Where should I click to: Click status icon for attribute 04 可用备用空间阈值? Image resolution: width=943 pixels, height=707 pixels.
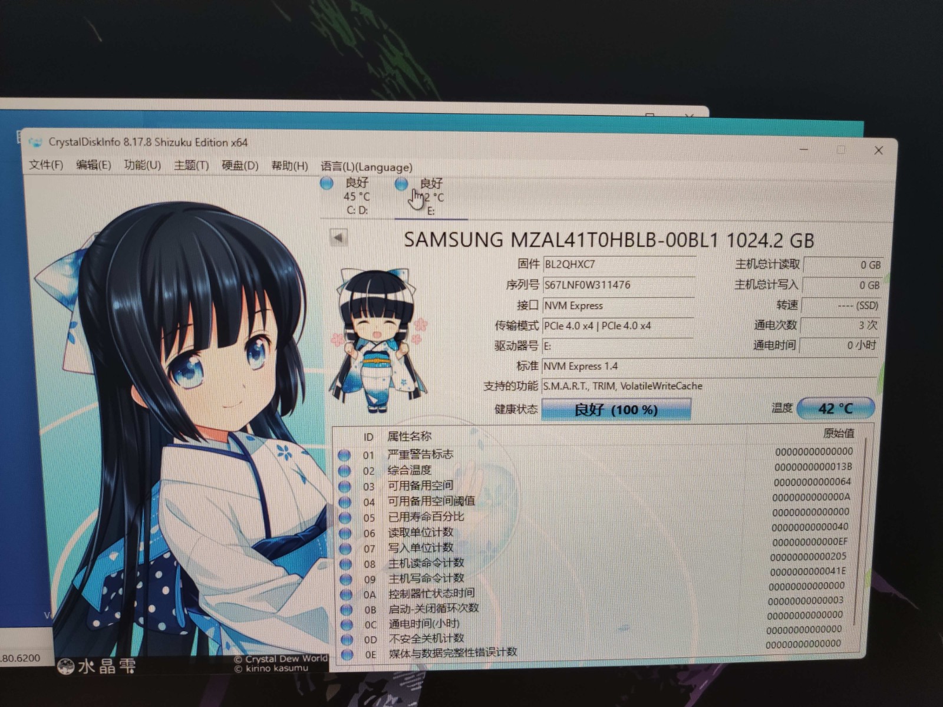point(345,502)
